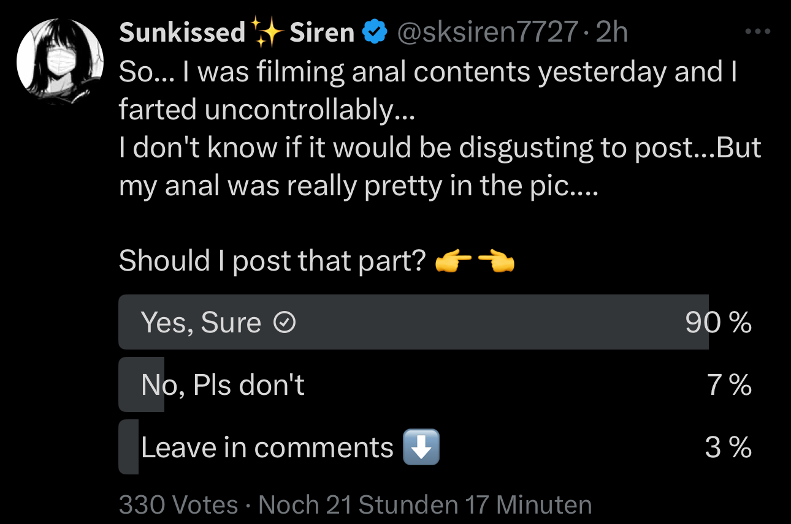Click the @sksiren7727 handle
791x524 pixels.
[x=487, y=32]
